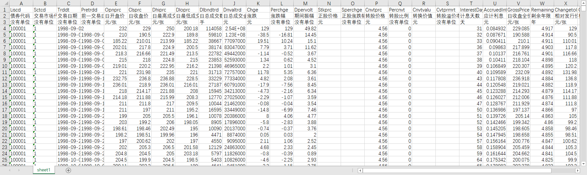Click the vertical scrollbar down arrow
The width and height of the screenshot is (587, 175).
point(584,163)
